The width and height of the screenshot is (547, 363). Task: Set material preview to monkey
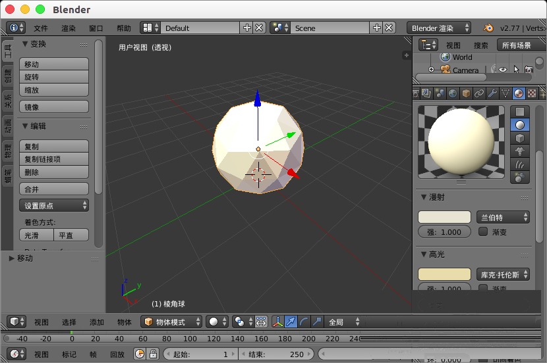(520, 151)
